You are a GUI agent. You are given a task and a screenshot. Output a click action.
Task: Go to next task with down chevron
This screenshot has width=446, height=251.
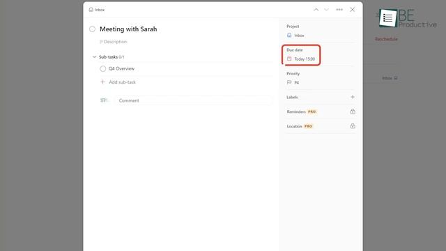point(326,10)
